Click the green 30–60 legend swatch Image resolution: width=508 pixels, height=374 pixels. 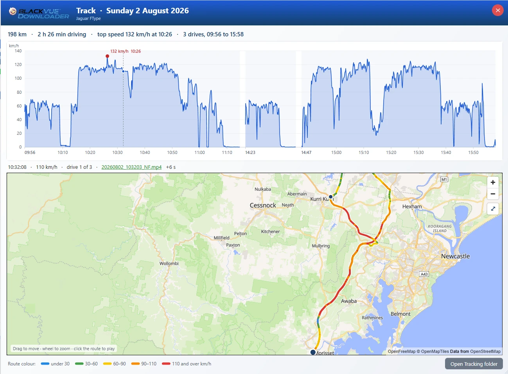point(79,364)
